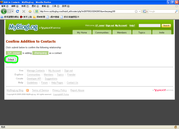Open the Friender link
179x129 pixels.
[71, 74]
